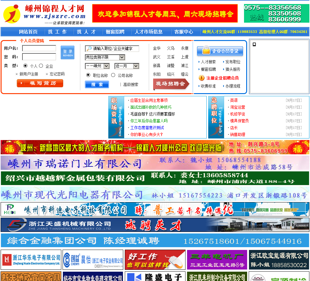This screenshot has width=310, height=281.
Task: Focus the 密码 input field
Action: pos(39,57)
